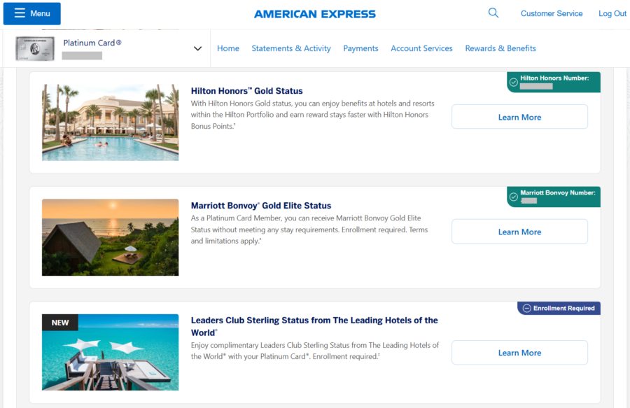
Task: Click the search magnifier icon
Action: pyautogui.click(x=493, y=13)
